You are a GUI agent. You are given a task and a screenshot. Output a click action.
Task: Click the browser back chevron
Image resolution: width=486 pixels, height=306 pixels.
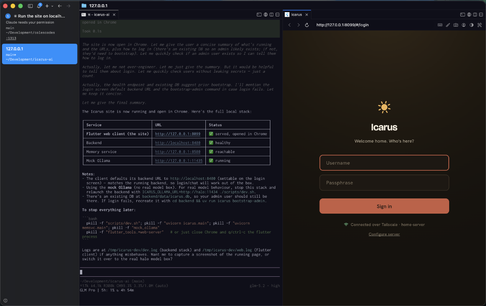click(289, 25)
